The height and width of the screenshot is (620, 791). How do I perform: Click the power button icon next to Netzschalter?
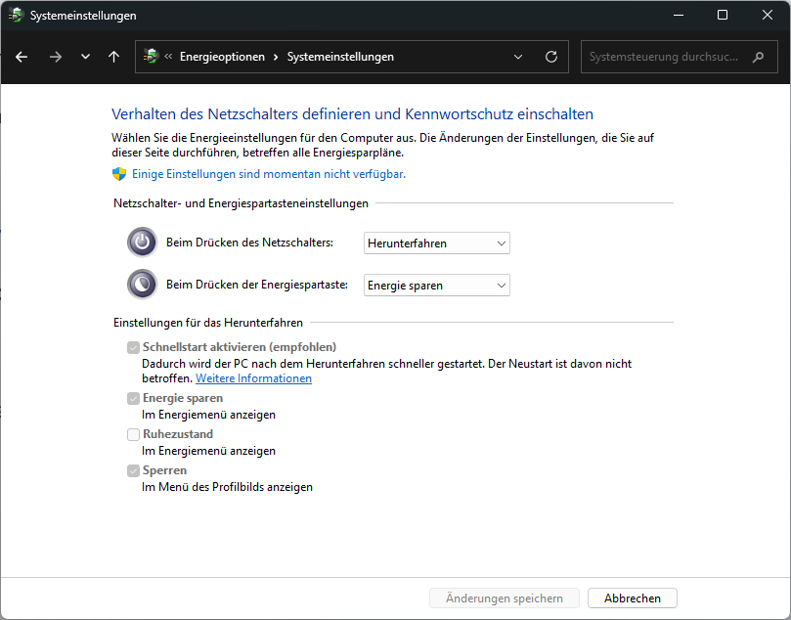[142, 243]
